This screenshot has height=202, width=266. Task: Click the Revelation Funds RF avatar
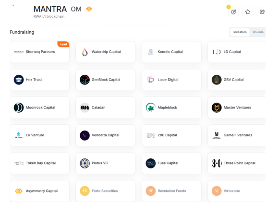151,191
